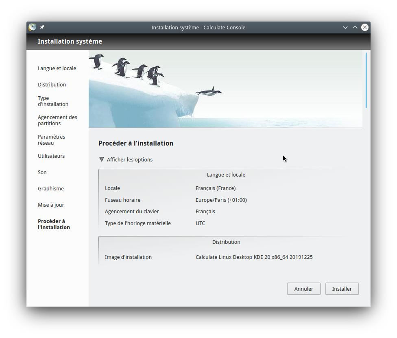The height and width of the screenshot is (338, 397).
Task: Click the vertical scrollbar on the right
Action: click(x=366, y=80)
